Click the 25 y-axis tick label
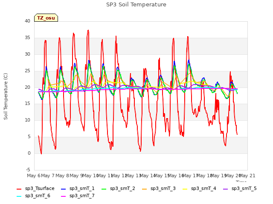The height and width of the screenshot is (204, 273). pos(27,71)
